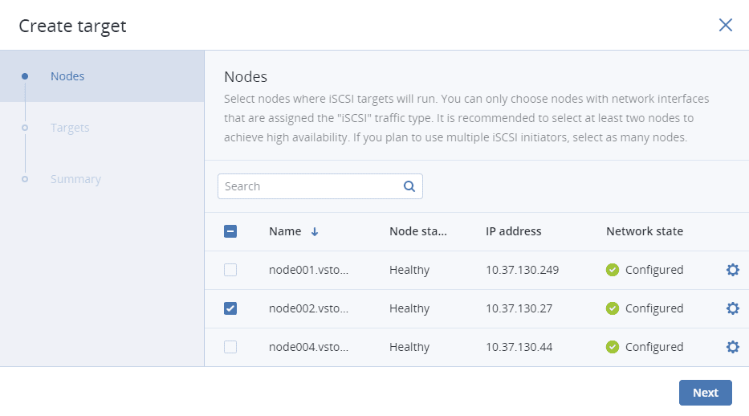Go to the Targets wizard step
Screen dimensions: 749x416
70,128
